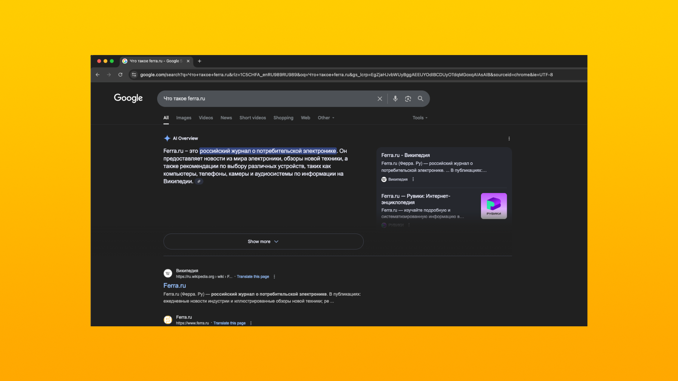Open the Tools dropdown
The width and height of the screenshot is (678, 381).
coord(420,118)
